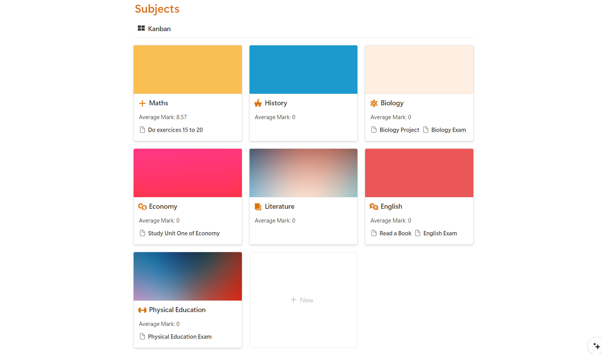Open the AI sparkle assistant button

point(596,346)
